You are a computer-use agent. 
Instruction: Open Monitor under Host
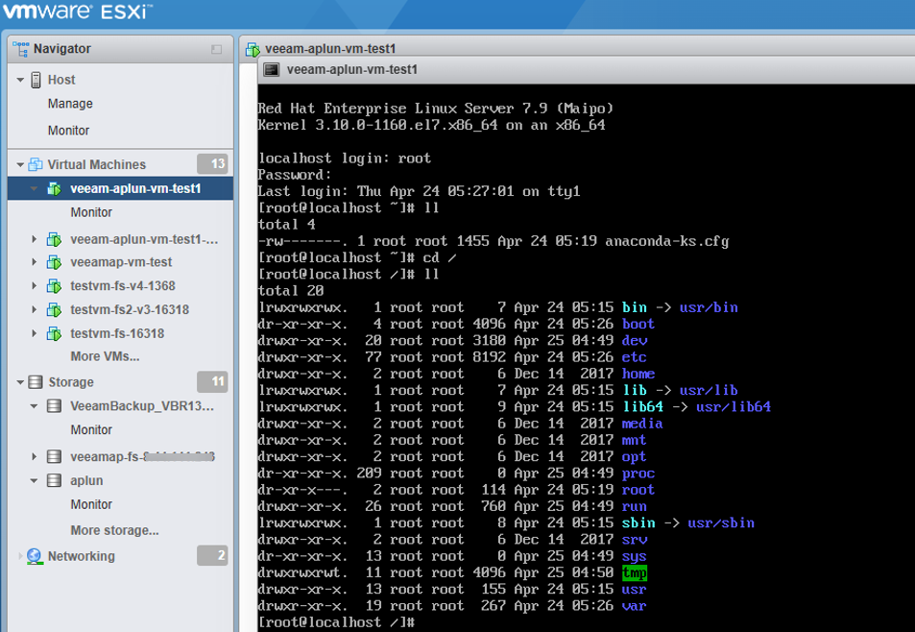68,131
